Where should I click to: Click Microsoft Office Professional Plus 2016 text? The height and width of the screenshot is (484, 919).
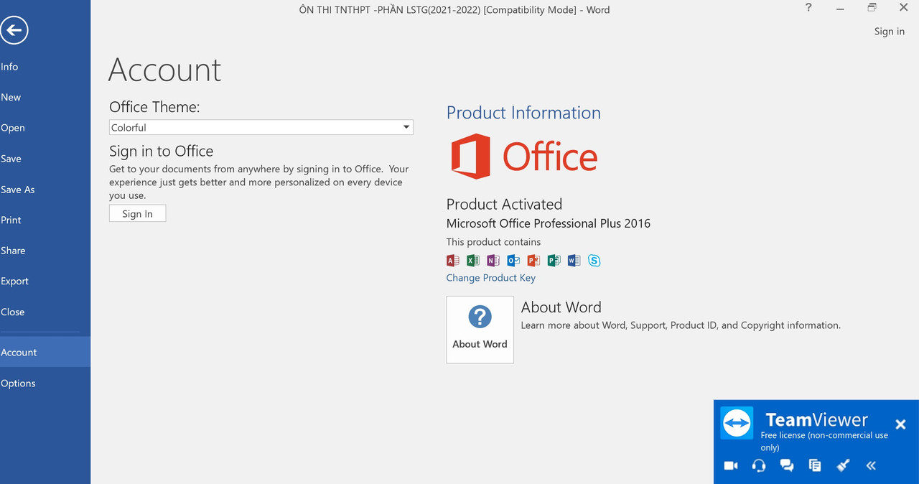coord(549,223)
